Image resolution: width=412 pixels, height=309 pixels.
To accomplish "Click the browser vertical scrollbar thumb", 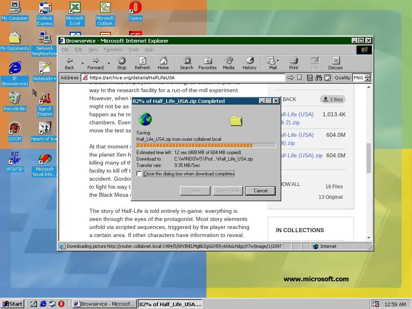I will [x=369, y=158].
